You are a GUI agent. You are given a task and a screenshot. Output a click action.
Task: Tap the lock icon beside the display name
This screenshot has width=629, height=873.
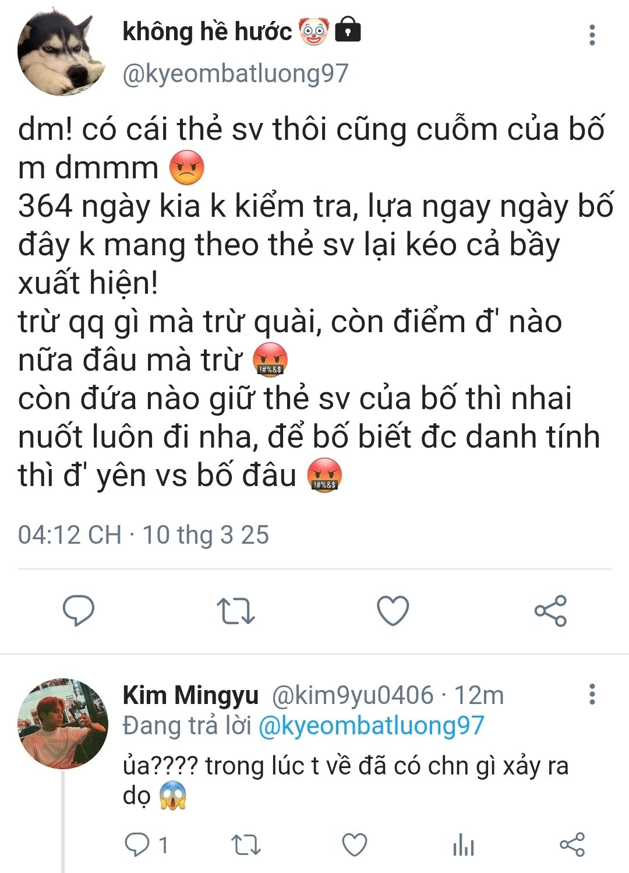click(x=348, y=31)
